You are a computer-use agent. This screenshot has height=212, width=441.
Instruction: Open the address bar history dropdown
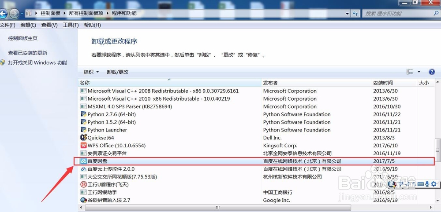click(x=348, y=13)
